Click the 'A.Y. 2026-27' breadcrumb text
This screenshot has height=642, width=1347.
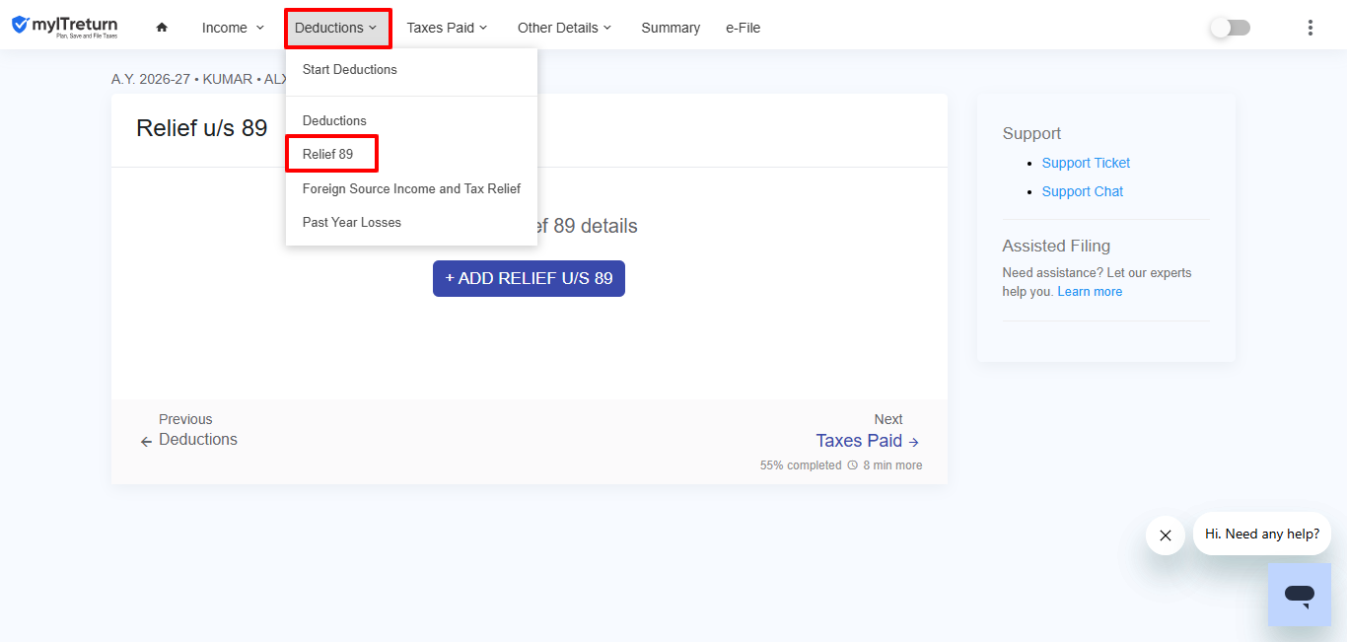[151, 79]
